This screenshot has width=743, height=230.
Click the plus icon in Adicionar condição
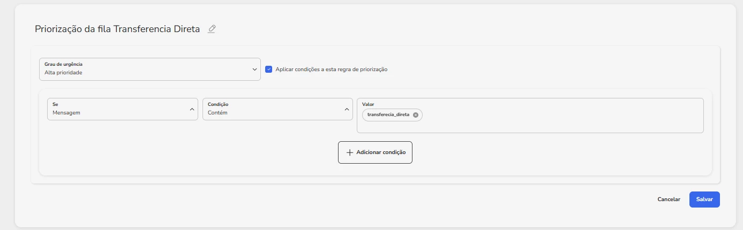350,152
